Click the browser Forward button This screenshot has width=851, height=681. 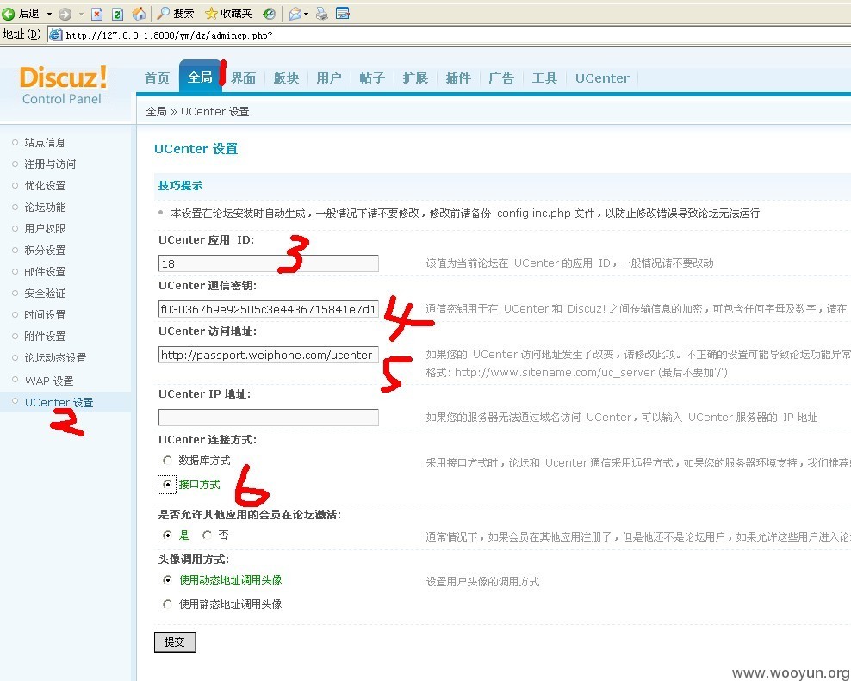click(65, 14)
